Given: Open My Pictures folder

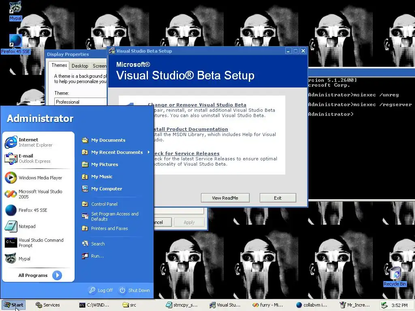Looking at the screenshot, I should [100, 164].
